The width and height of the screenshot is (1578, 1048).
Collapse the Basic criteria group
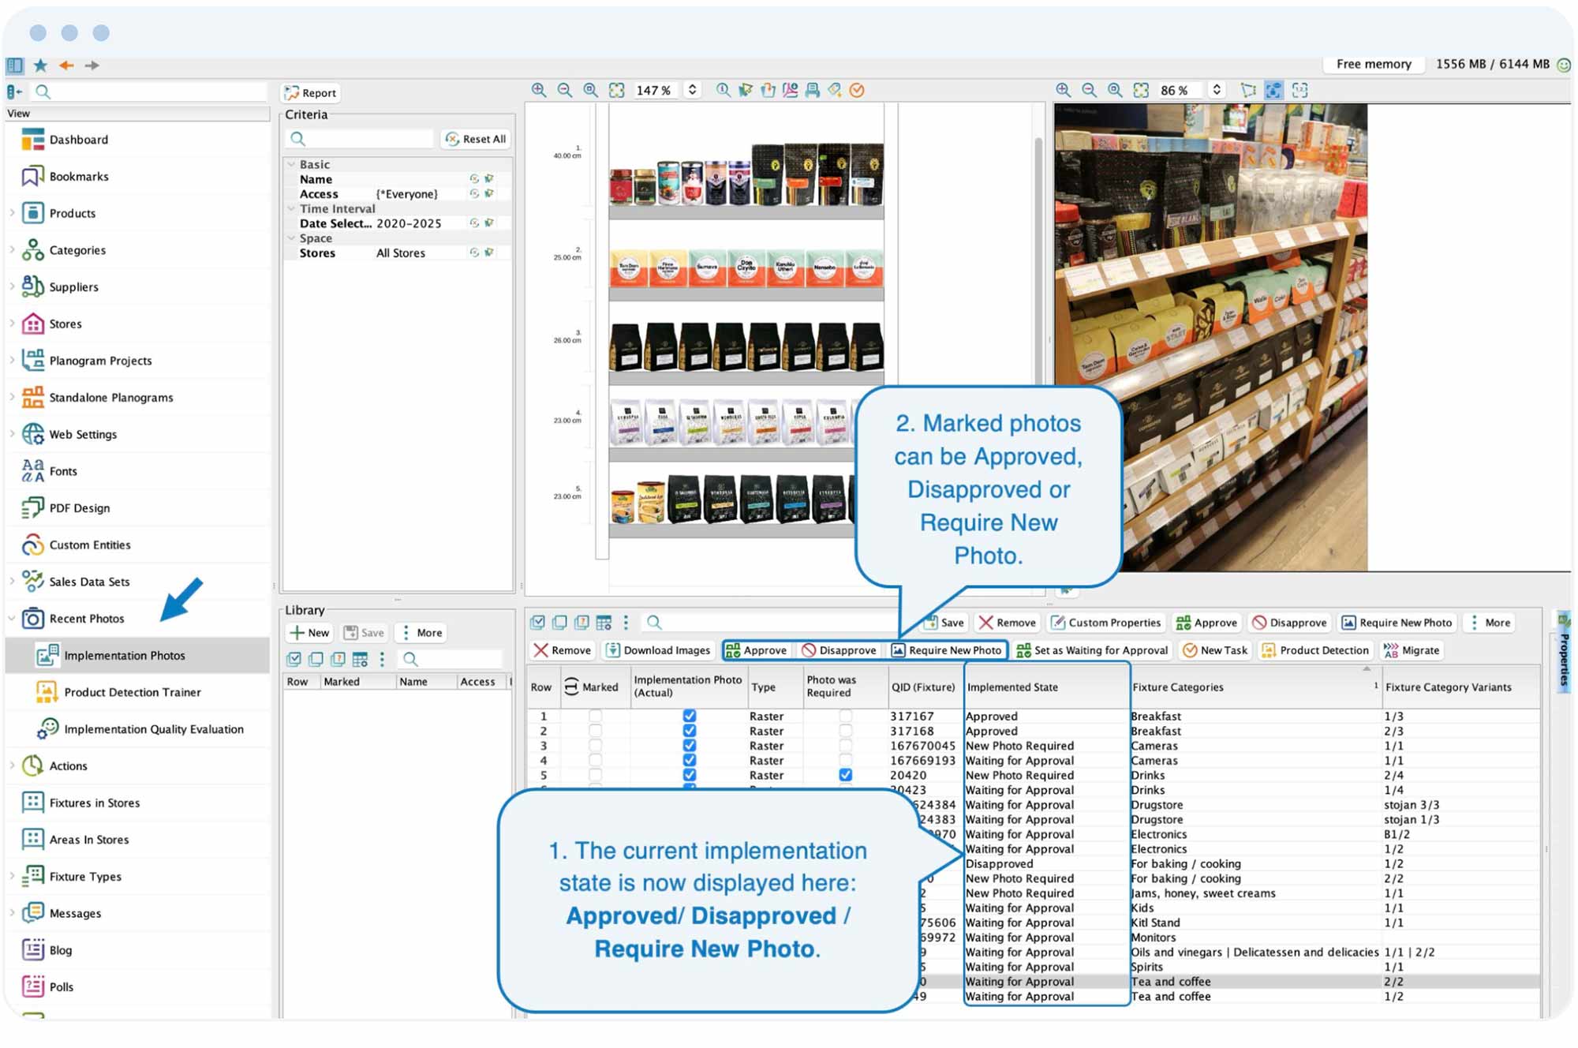point(291,164)
